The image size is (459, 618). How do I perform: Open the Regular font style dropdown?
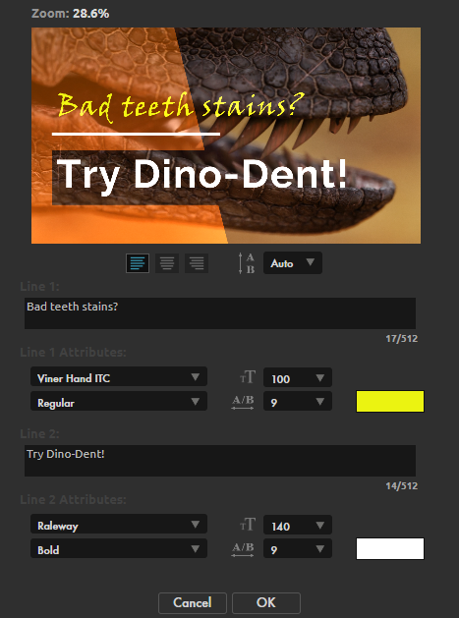pos(119,402)
